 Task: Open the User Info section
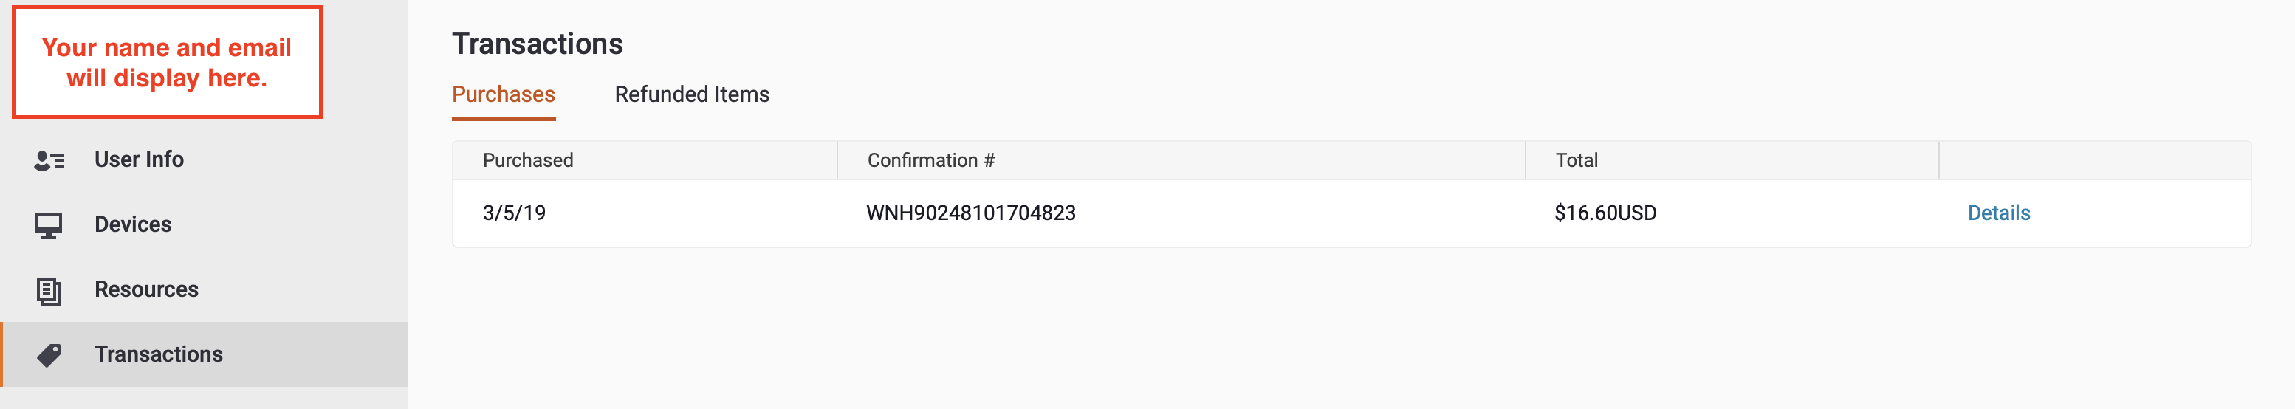coord(204,159)
